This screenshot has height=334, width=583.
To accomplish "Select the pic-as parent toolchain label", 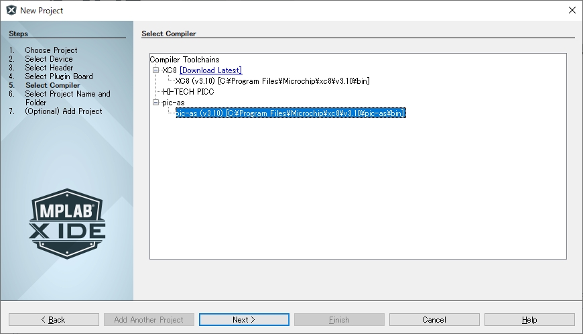I will (x=174, y=103).
